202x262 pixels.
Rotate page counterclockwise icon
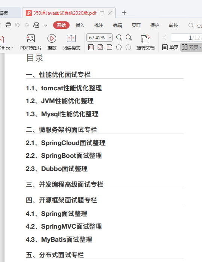(128, 47)
